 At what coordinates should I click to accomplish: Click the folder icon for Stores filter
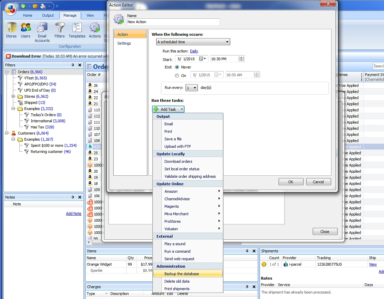[x=20, y=96]
